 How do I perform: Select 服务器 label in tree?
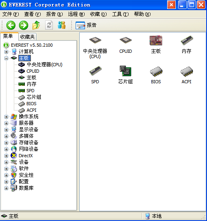(26, 123)
